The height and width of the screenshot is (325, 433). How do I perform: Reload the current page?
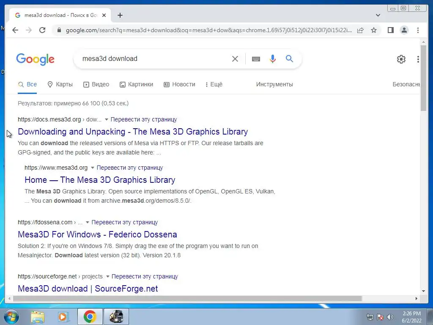(42, 30)
